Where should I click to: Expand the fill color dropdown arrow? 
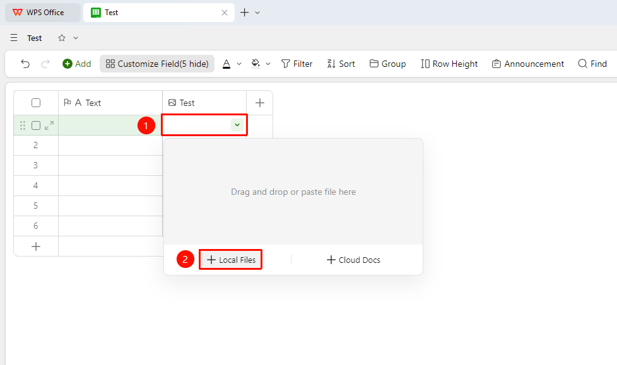(x=268, y=64)
